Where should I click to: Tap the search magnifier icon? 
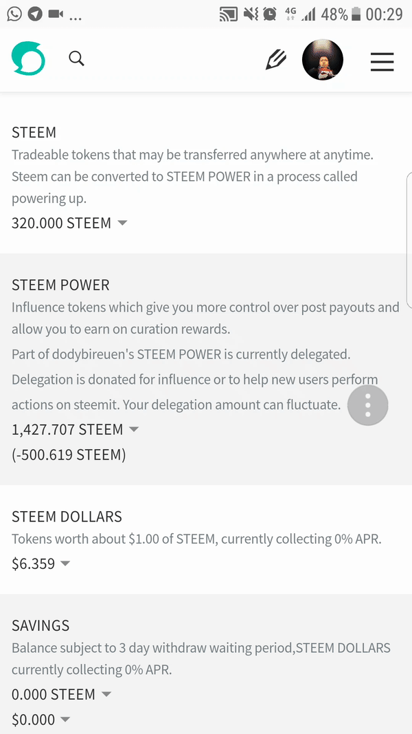[x=77, y=59]
